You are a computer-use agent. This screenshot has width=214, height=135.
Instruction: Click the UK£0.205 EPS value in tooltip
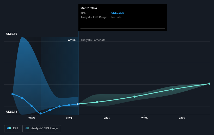(118, 13)
